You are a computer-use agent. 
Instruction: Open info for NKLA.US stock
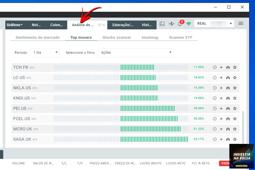pyautogui.click(x=215, y=88)
